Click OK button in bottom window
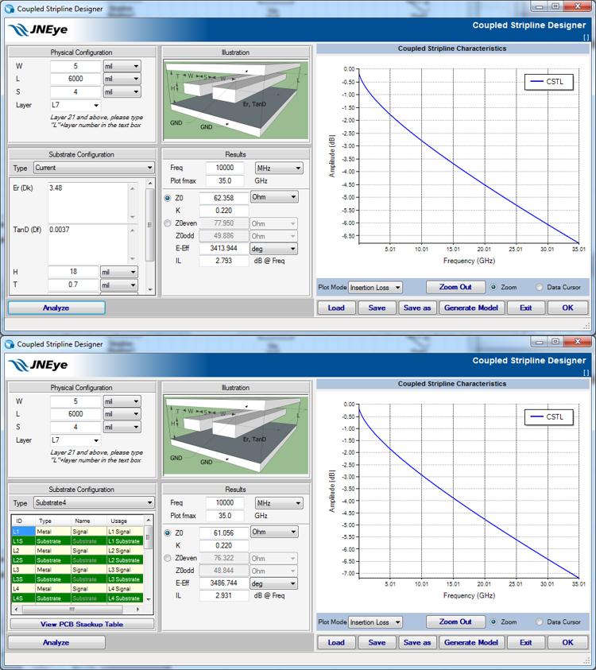The image size is (596, 670). [568, 643]
